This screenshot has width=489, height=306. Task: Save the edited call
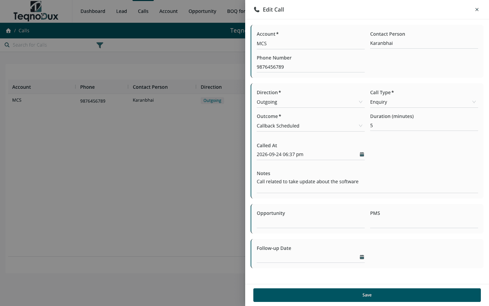click(x=367, y=295)
